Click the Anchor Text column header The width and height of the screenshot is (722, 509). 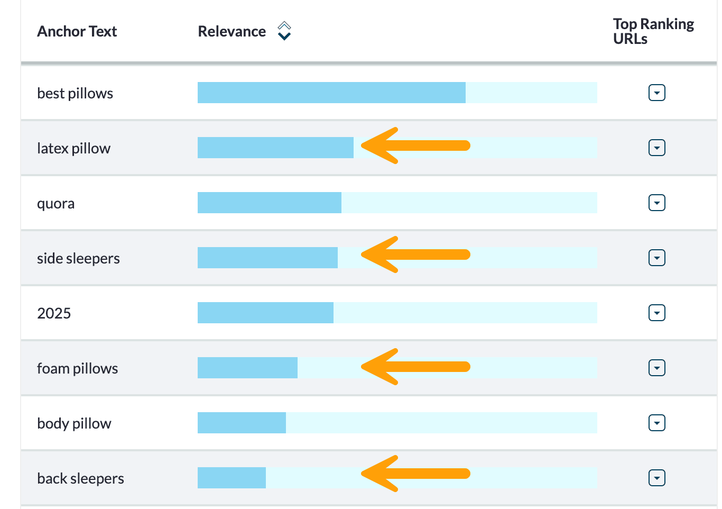click(77, 32)
